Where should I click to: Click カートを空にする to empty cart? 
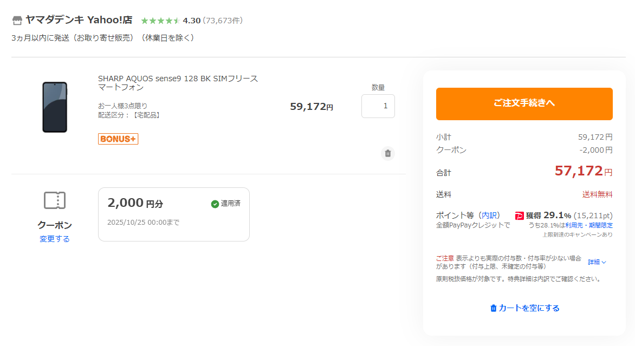(x=524, y=308)
